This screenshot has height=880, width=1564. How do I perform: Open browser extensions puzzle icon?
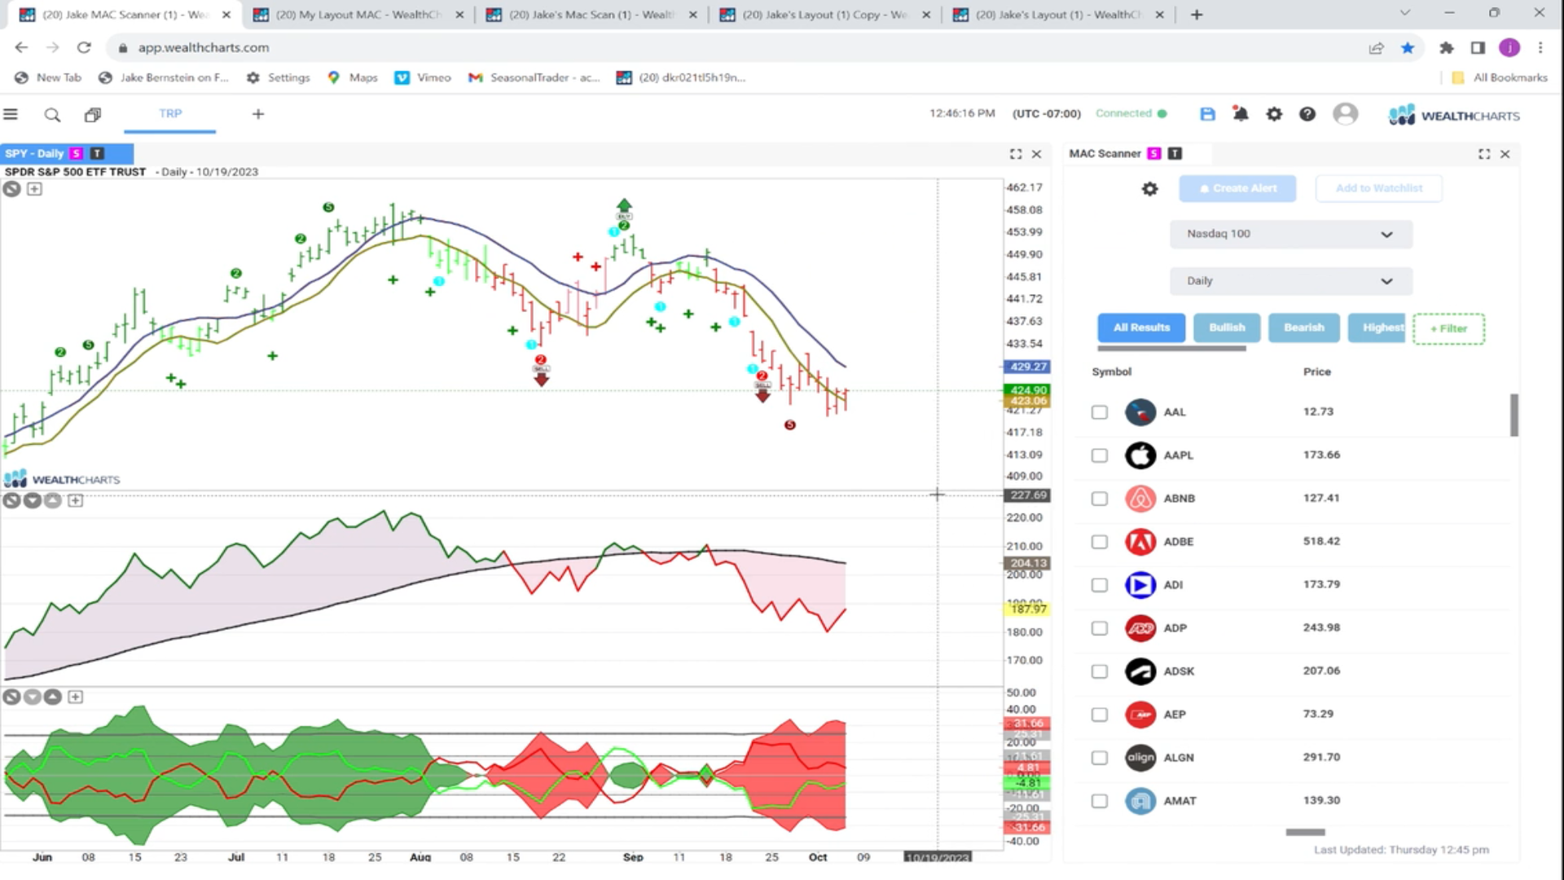[1446, 48]
